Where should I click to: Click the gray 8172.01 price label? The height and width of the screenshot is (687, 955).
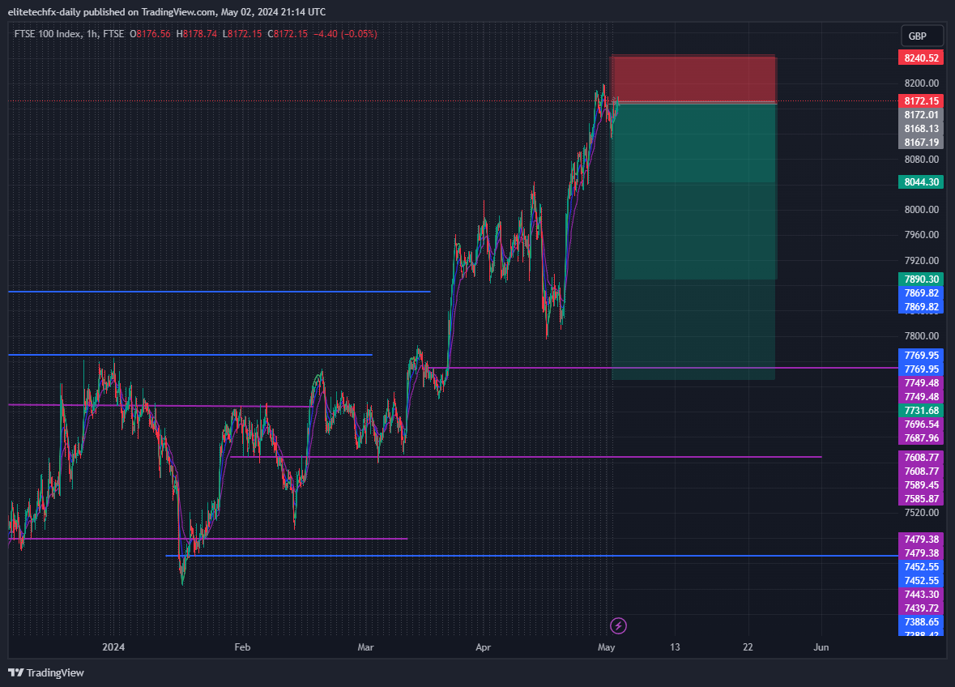pos(921,114)
